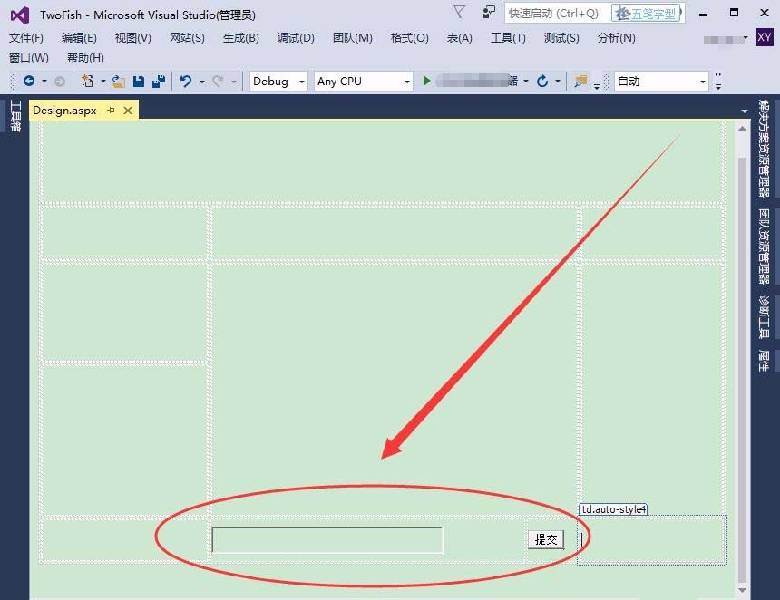Viewport: 780px width, 600px height.
Task: Click the Navigate Backward arrow icon
Action: pyautogui.click(x=29, y=81)
